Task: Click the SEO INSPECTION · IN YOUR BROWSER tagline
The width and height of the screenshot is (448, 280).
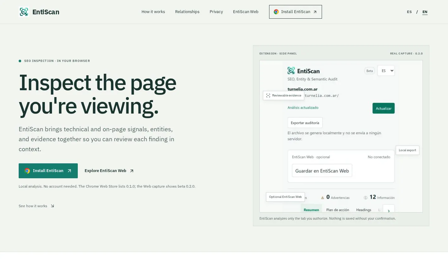Action: 57,61
